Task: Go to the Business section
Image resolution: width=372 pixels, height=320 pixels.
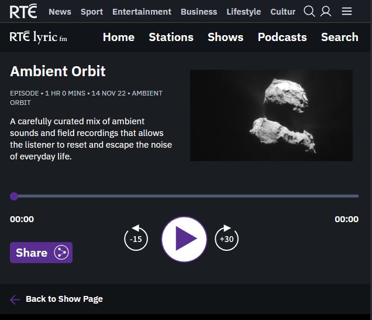Action: pos(199,12)
